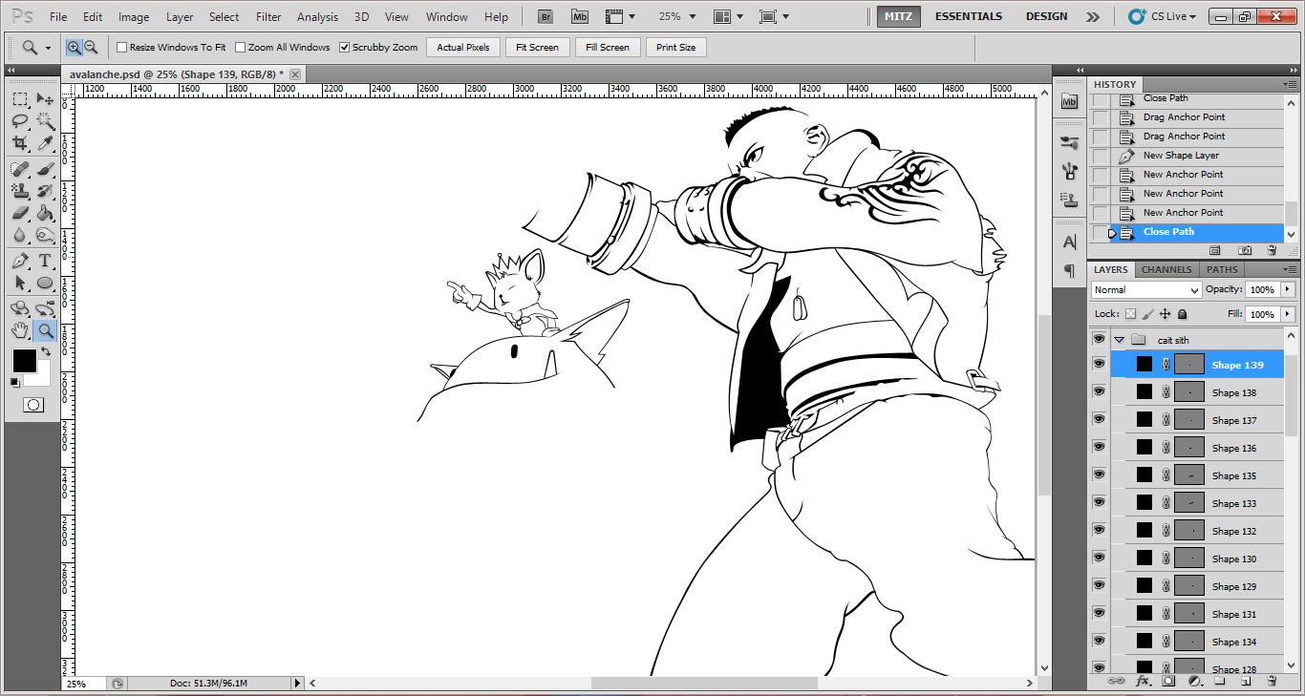This screenshot has height=696, width=1305.
Task: Select the Eyedropper tool
Action: (45, 143)
